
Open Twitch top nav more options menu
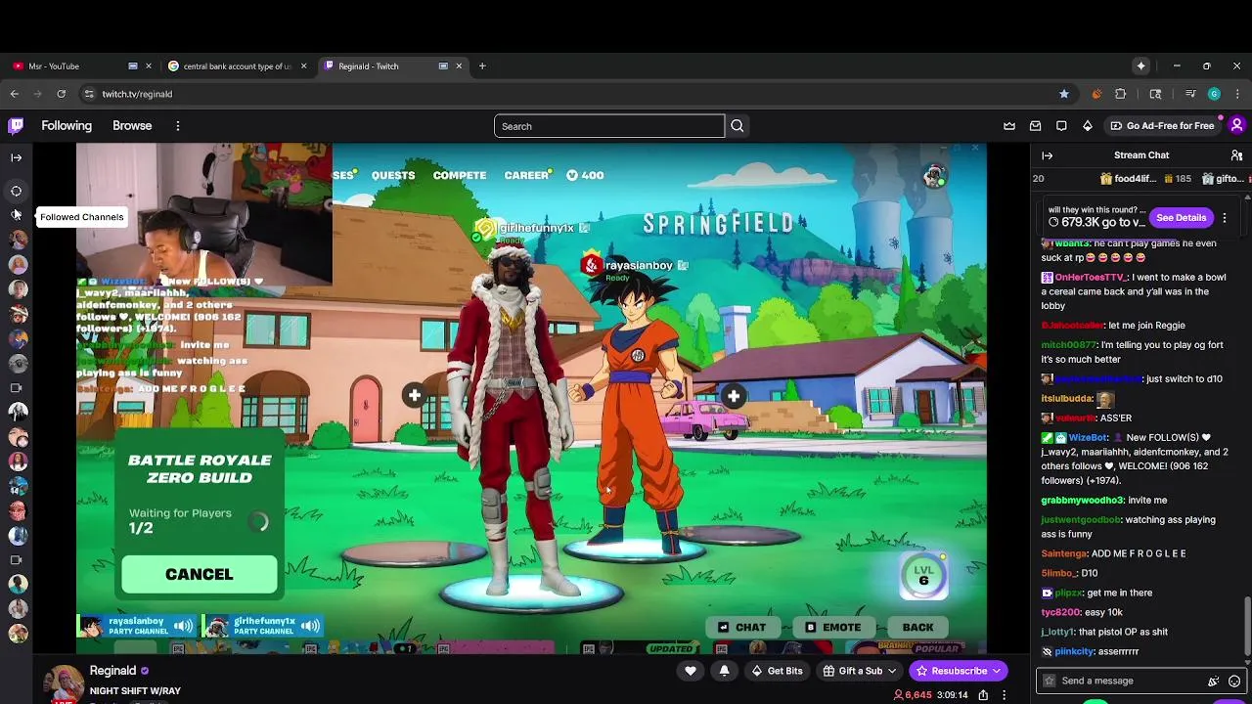click(178, 126)
